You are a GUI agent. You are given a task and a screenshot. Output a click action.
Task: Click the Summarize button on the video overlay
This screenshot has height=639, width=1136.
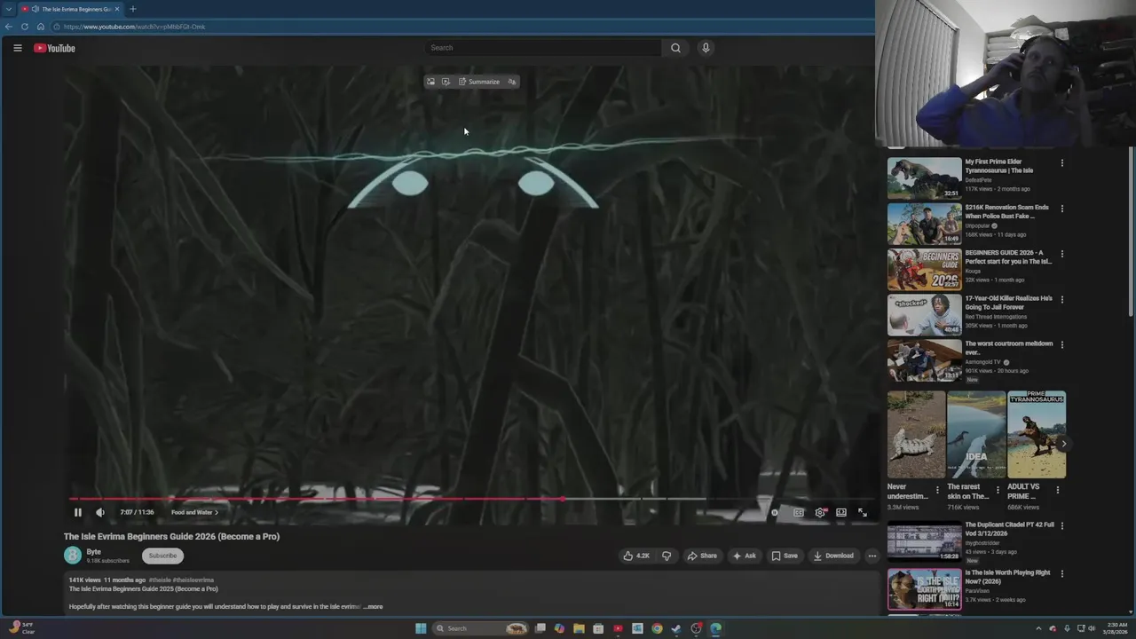click(479, 82)
